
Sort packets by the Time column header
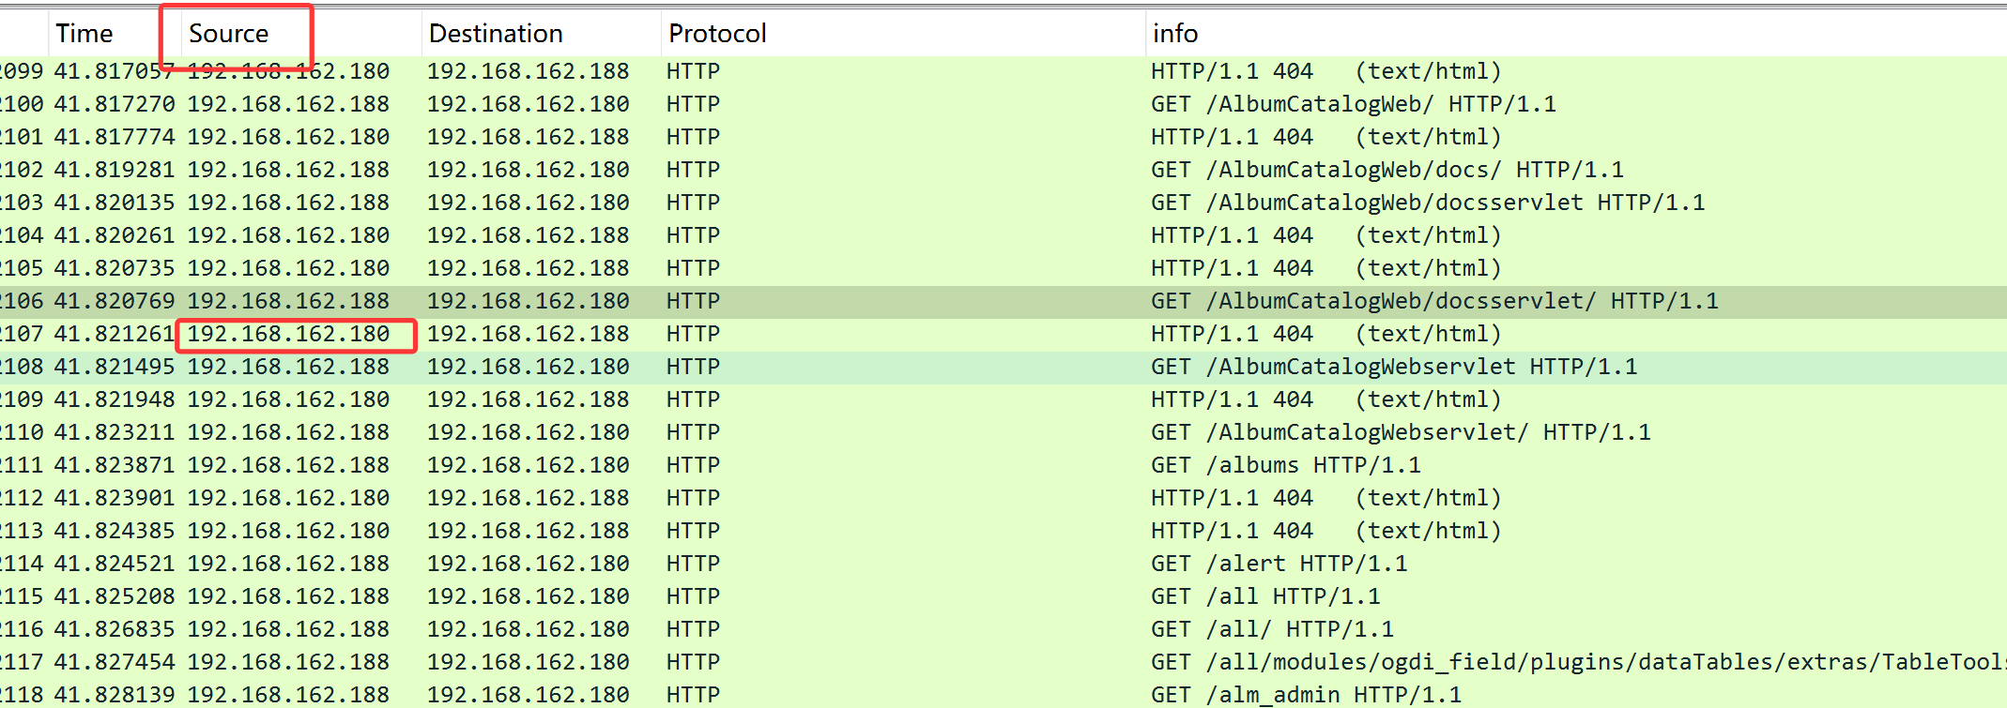[84, 34]
